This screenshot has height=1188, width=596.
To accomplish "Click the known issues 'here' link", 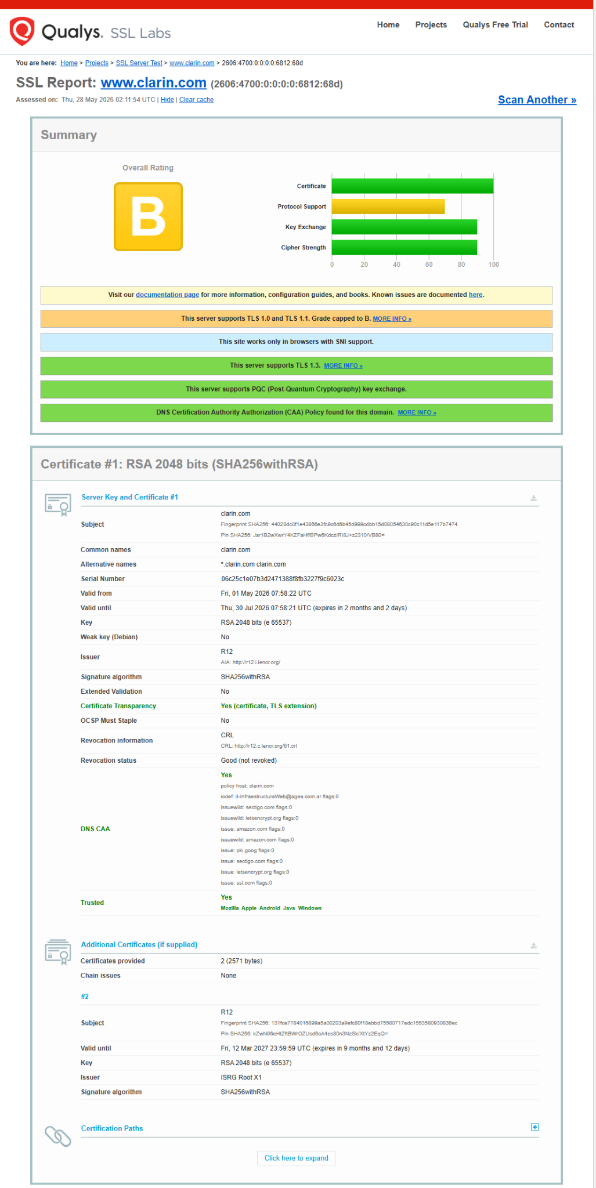I will click(x=475, y=295).
